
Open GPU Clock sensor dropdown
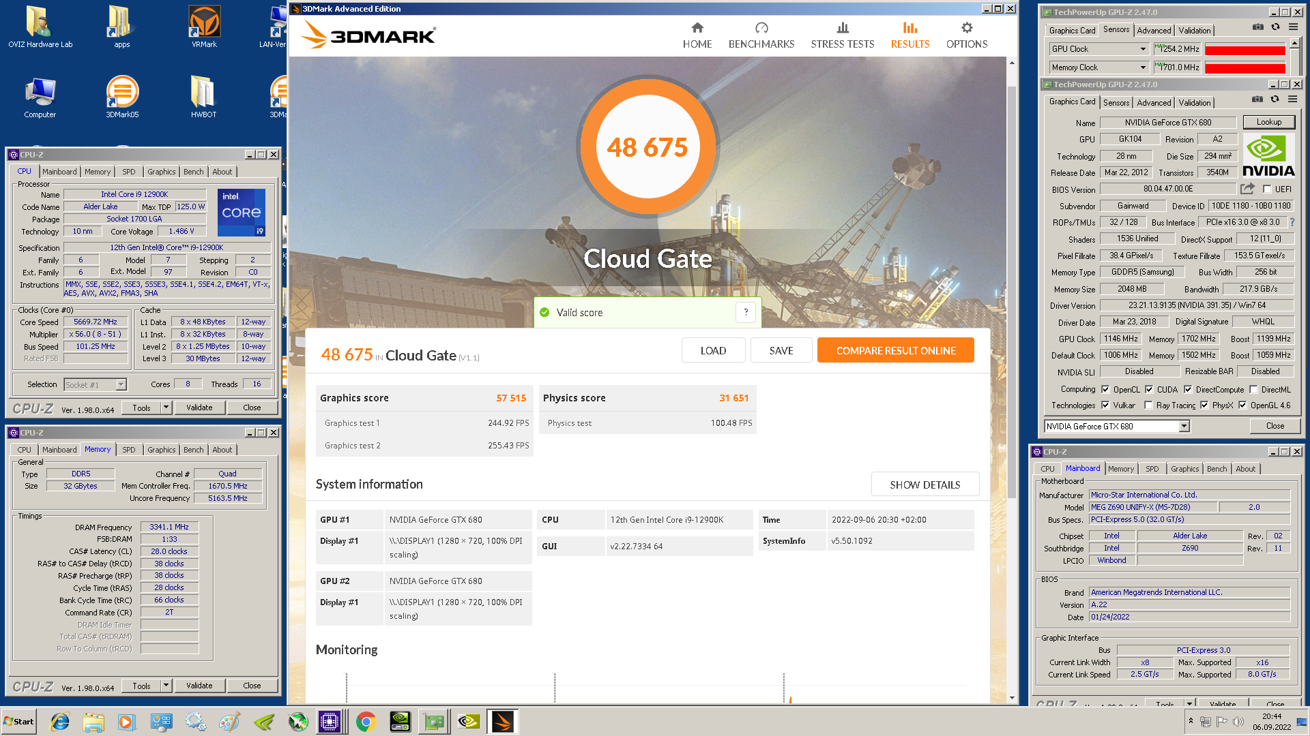coord(1143,49)
